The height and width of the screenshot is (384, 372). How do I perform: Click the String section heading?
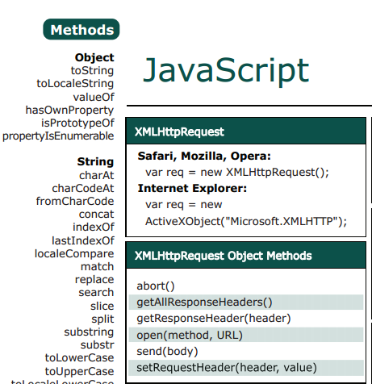click(x=95, y=161)
